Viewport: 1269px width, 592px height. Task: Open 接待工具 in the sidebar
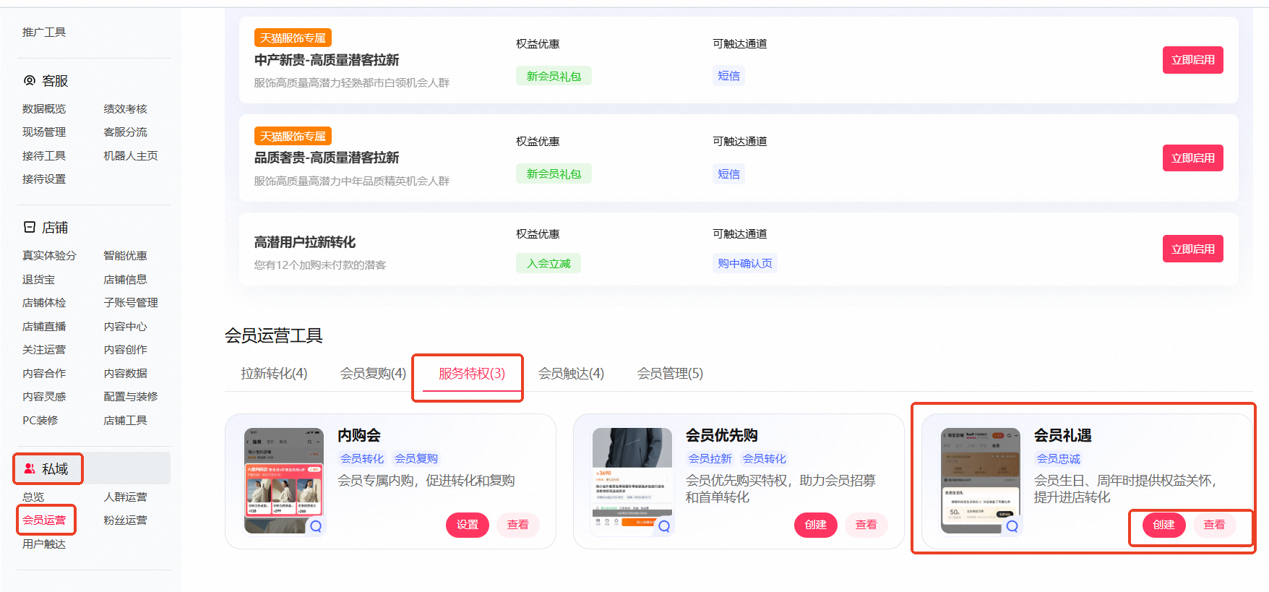pyautogui.click(x=44, y=156)
